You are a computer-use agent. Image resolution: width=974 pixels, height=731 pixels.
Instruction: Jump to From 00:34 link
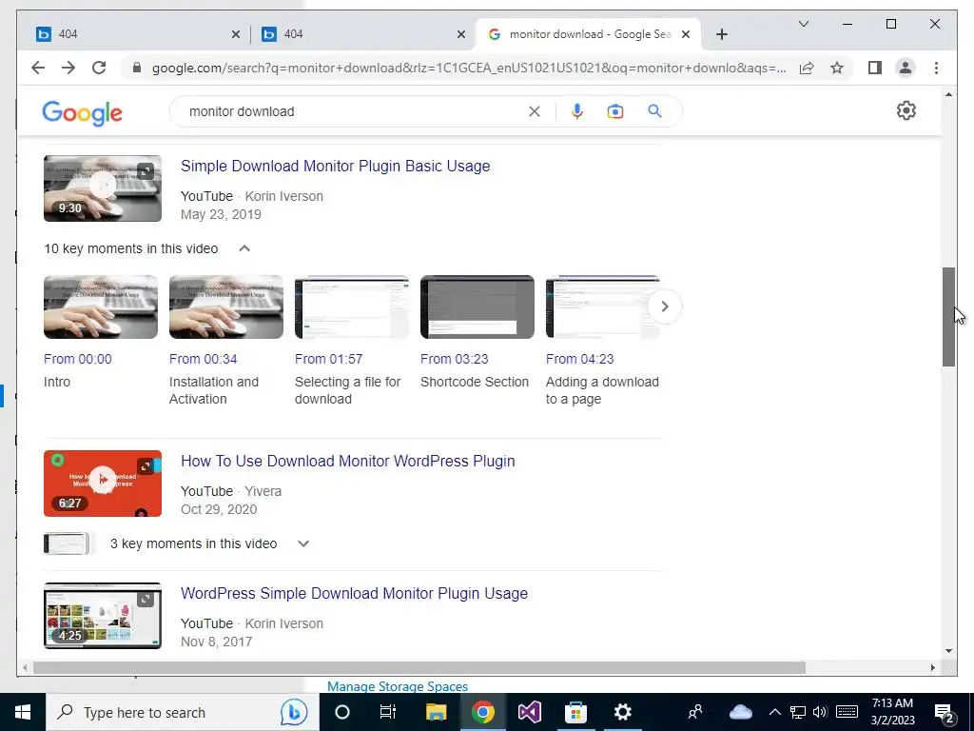(x=204, y=359)
